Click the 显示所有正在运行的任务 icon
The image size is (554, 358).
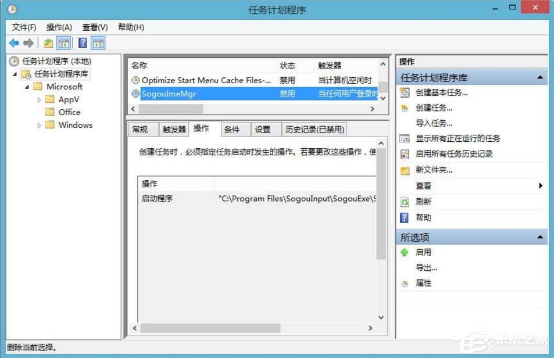coord(403,138)
